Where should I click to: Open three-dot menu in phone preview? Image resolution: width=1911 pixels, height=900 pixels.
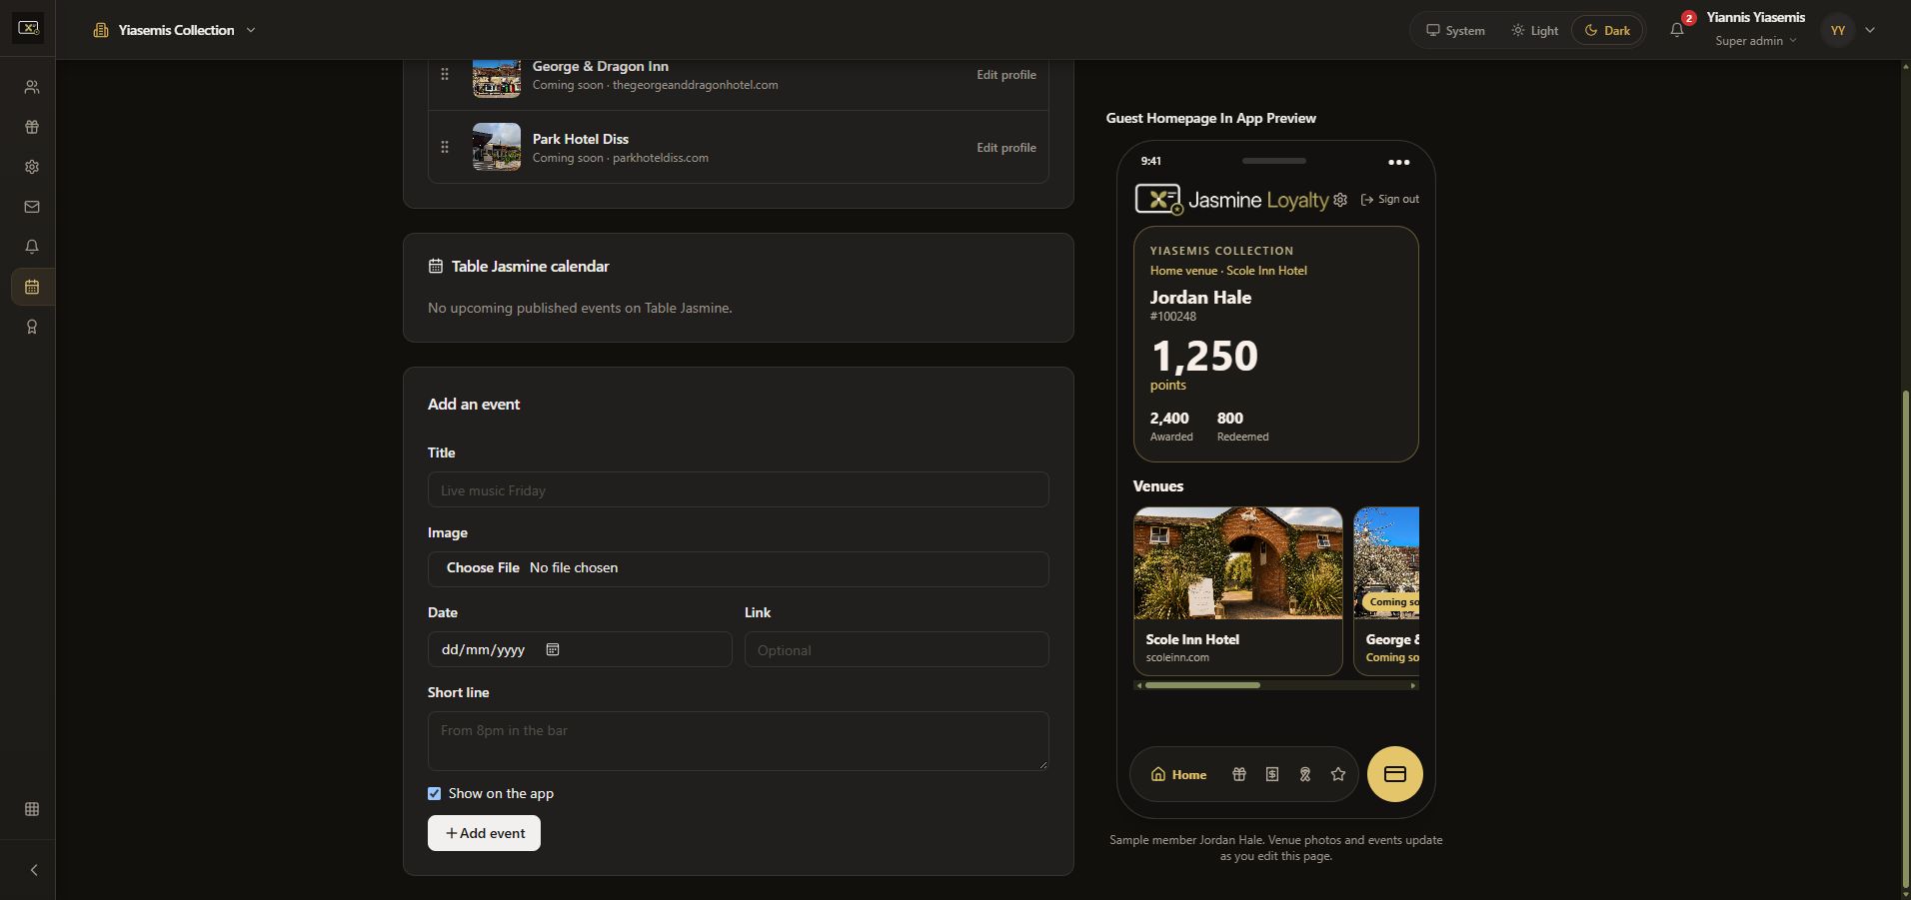[1399, 162]
